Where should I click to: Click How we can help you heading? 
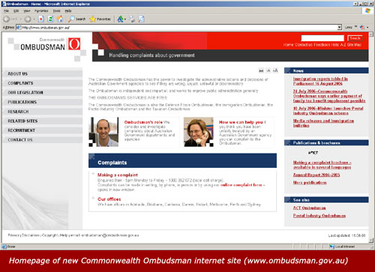pos(241,122)
